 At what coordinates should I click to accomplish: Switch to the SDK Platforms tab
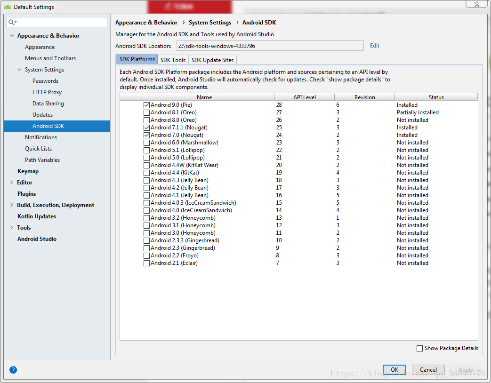click(137, 59)
